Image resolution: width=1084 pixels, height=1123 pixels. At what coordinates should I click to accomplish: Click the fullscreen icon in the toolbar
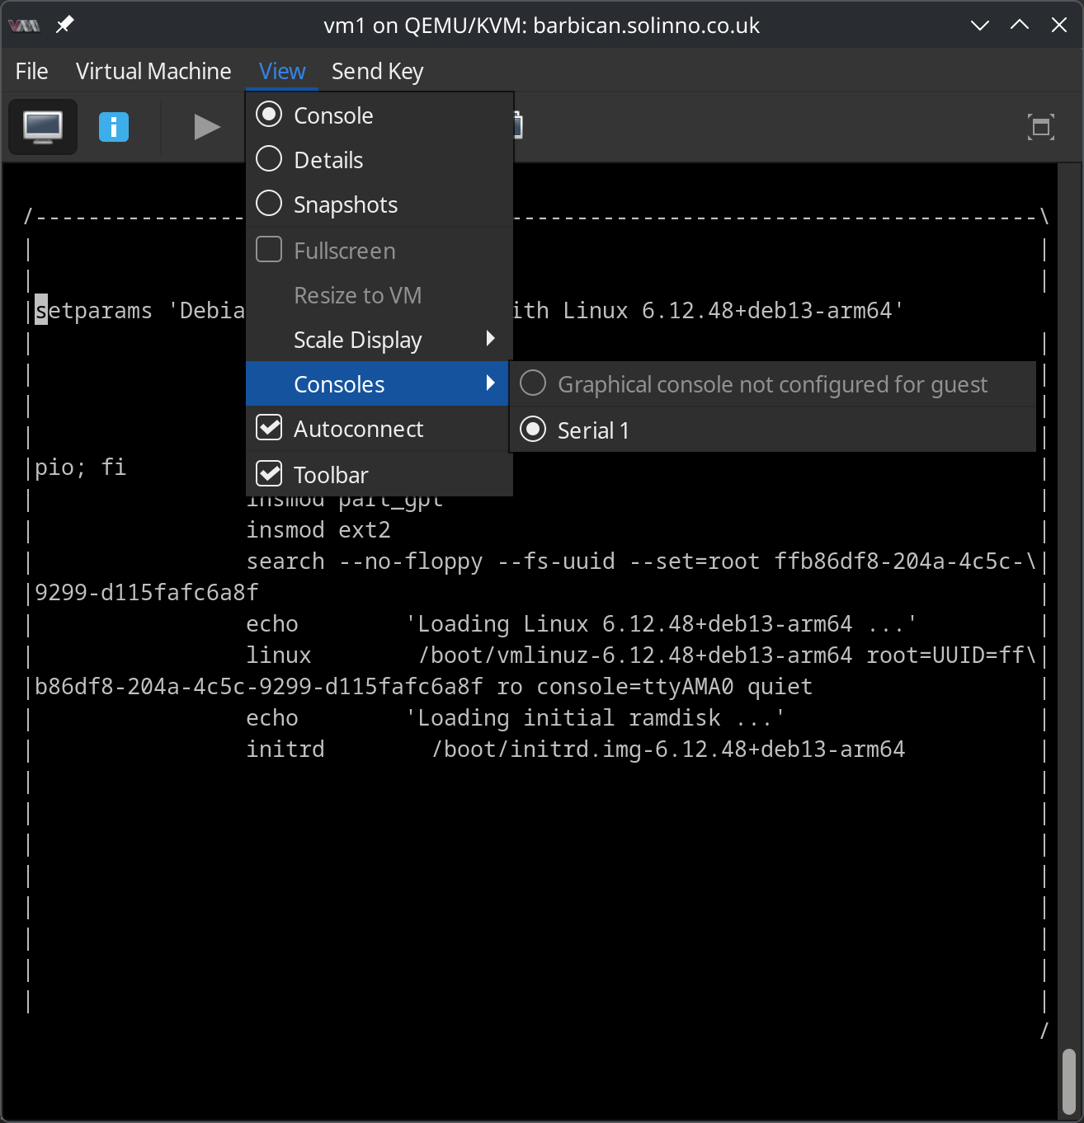click(1040, 127)
